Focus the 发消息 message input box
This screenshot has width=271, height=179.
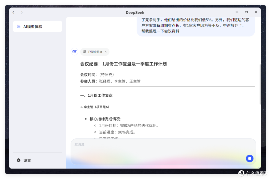coord(163,152)
